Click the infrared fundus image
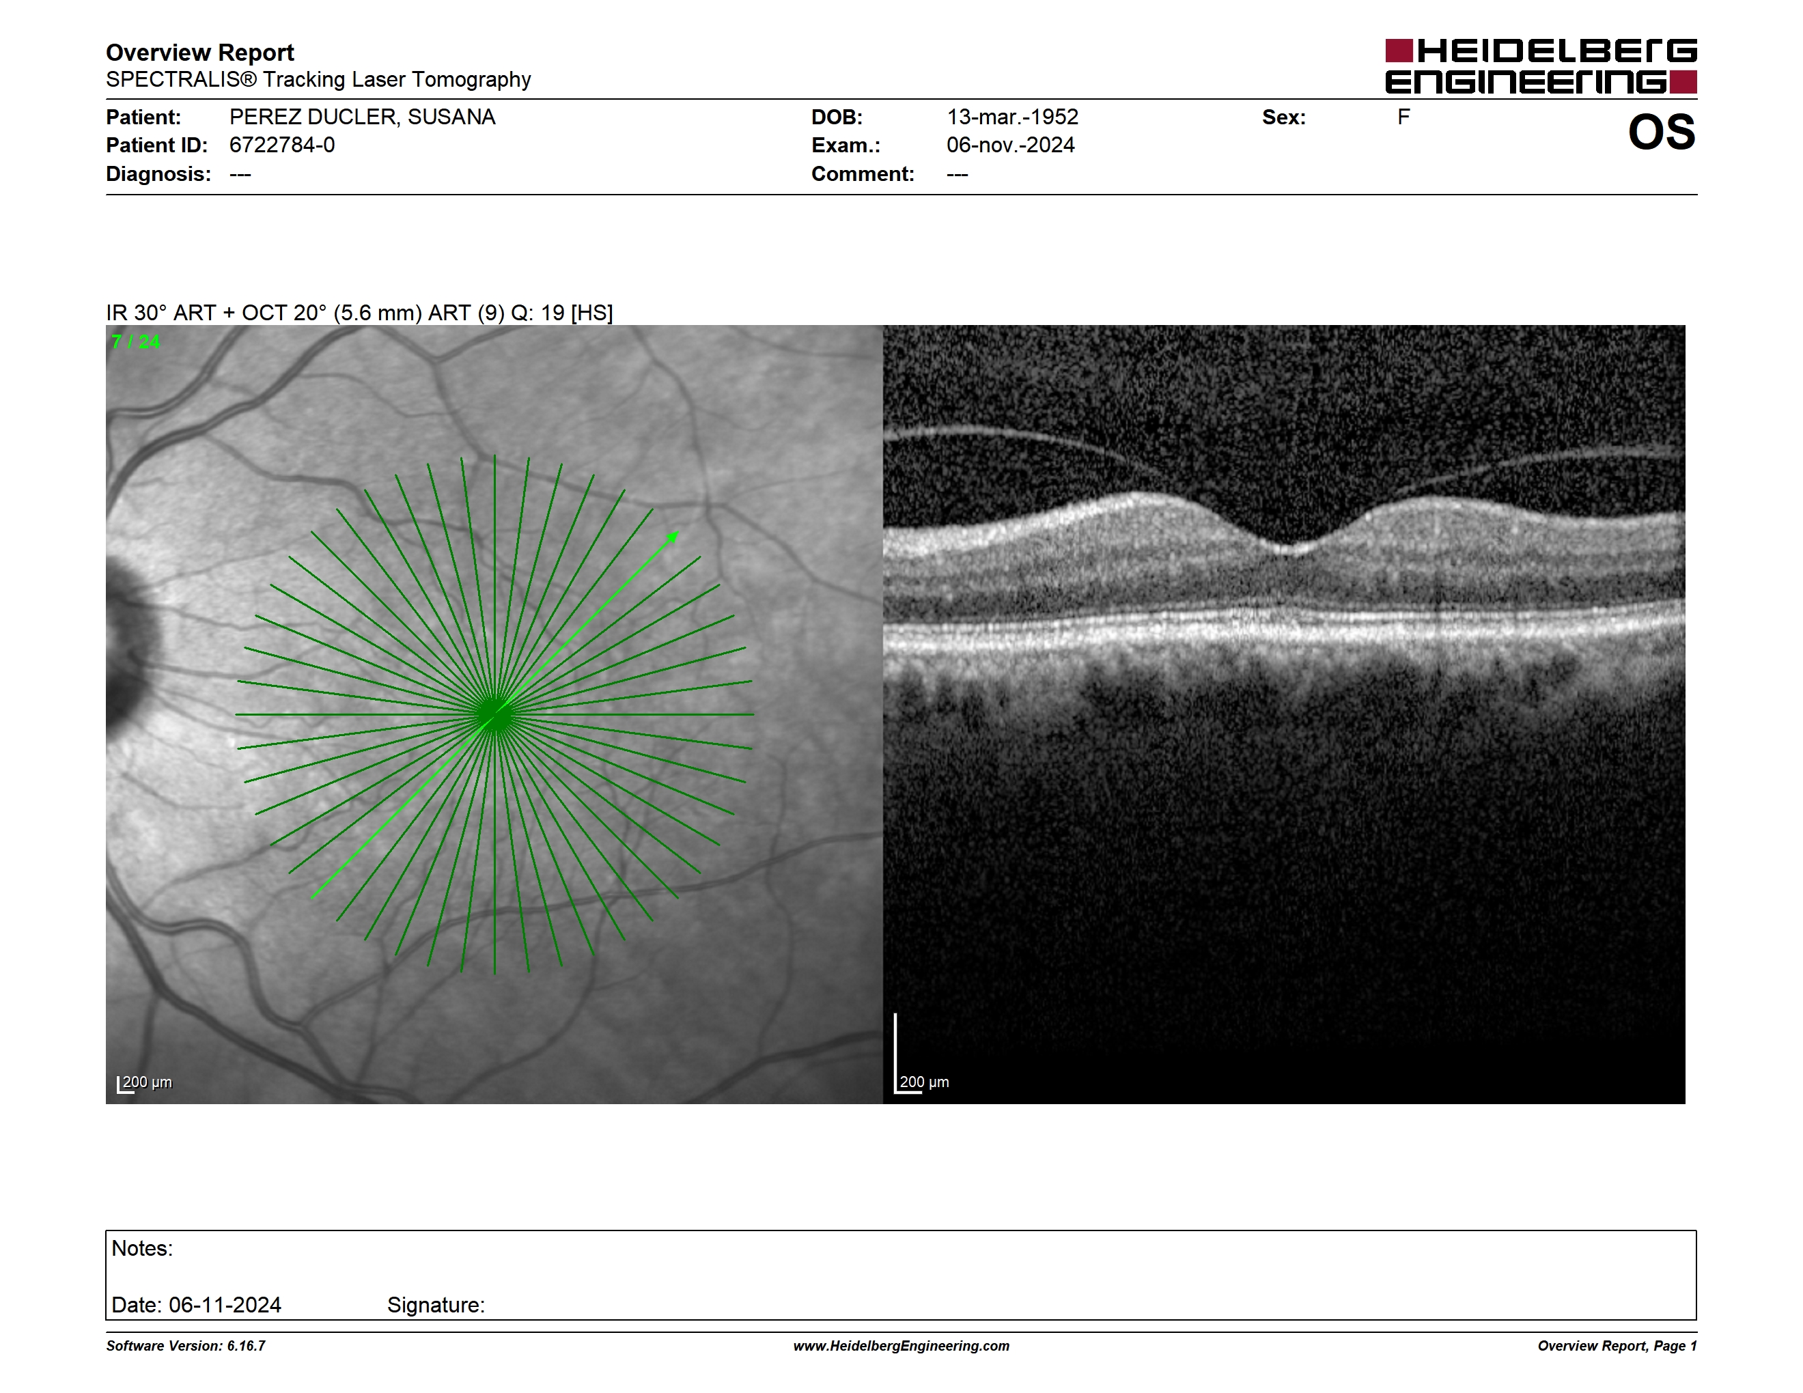 (x=494, y=715)
